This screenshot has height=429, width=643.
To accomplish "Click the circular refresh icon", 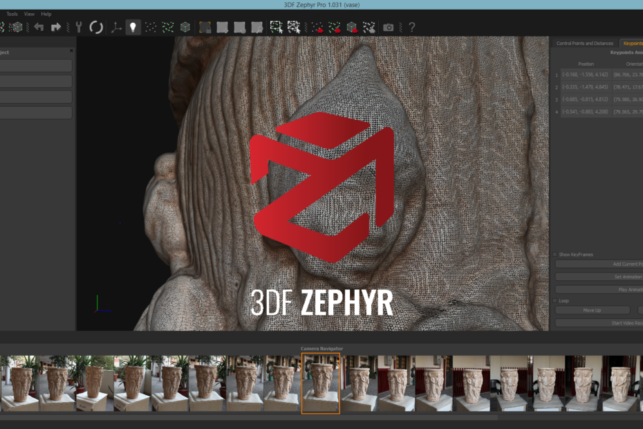I will coord(96,28).
